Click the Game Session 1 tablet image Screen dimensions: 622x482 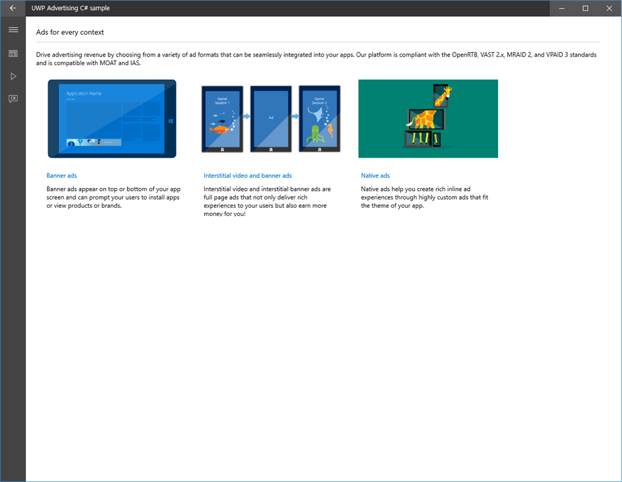click(x=222, y=119)
